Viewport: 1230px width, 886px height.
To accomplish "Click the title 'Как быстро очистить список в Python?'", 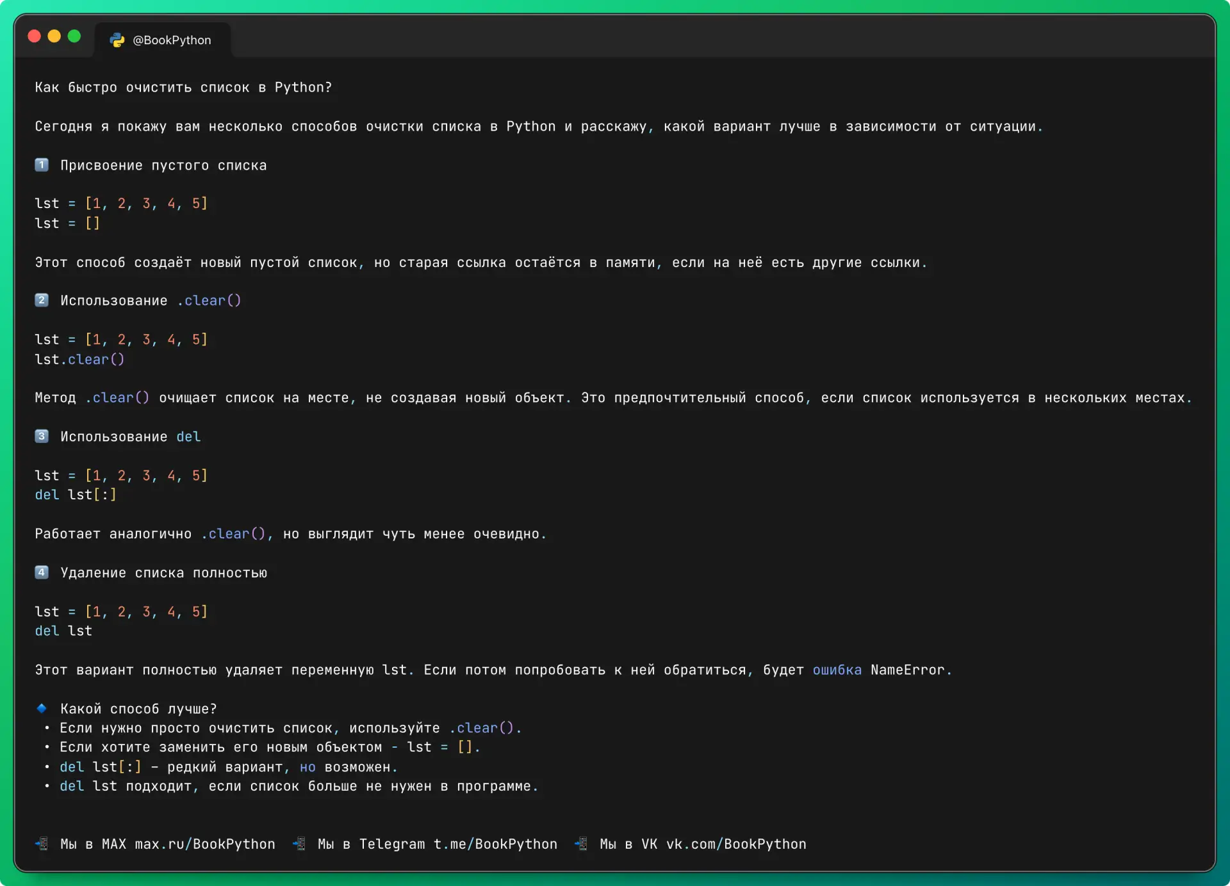I will tap(184, 88).
